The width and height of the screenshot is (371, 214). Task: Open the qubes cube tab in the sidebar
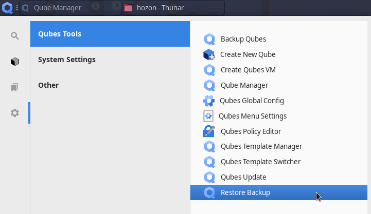coord(15,62)
